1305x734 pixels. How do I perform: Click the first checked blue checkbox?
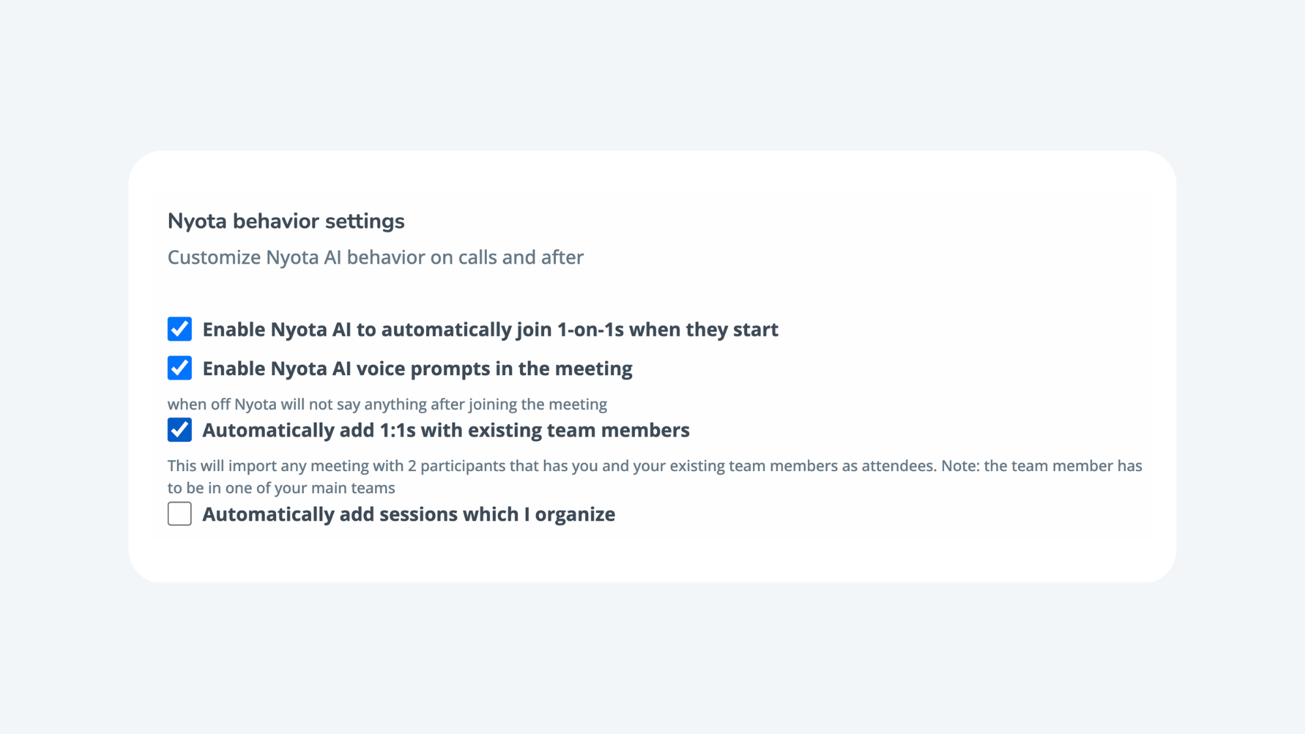tap(179, 329)
